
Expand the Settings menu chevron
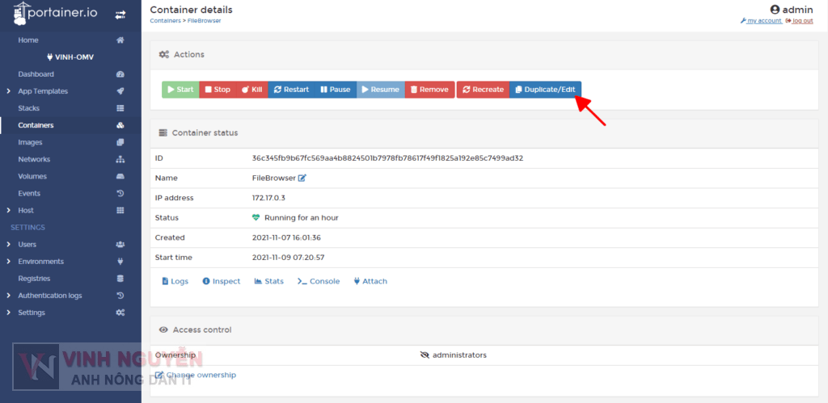(8, 313)
